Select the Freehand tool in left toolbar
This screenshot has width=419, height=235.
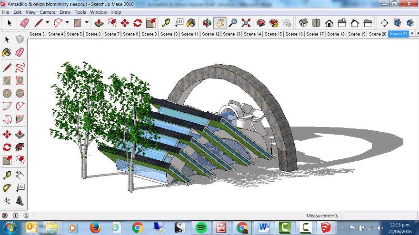(x=20, y=68)
